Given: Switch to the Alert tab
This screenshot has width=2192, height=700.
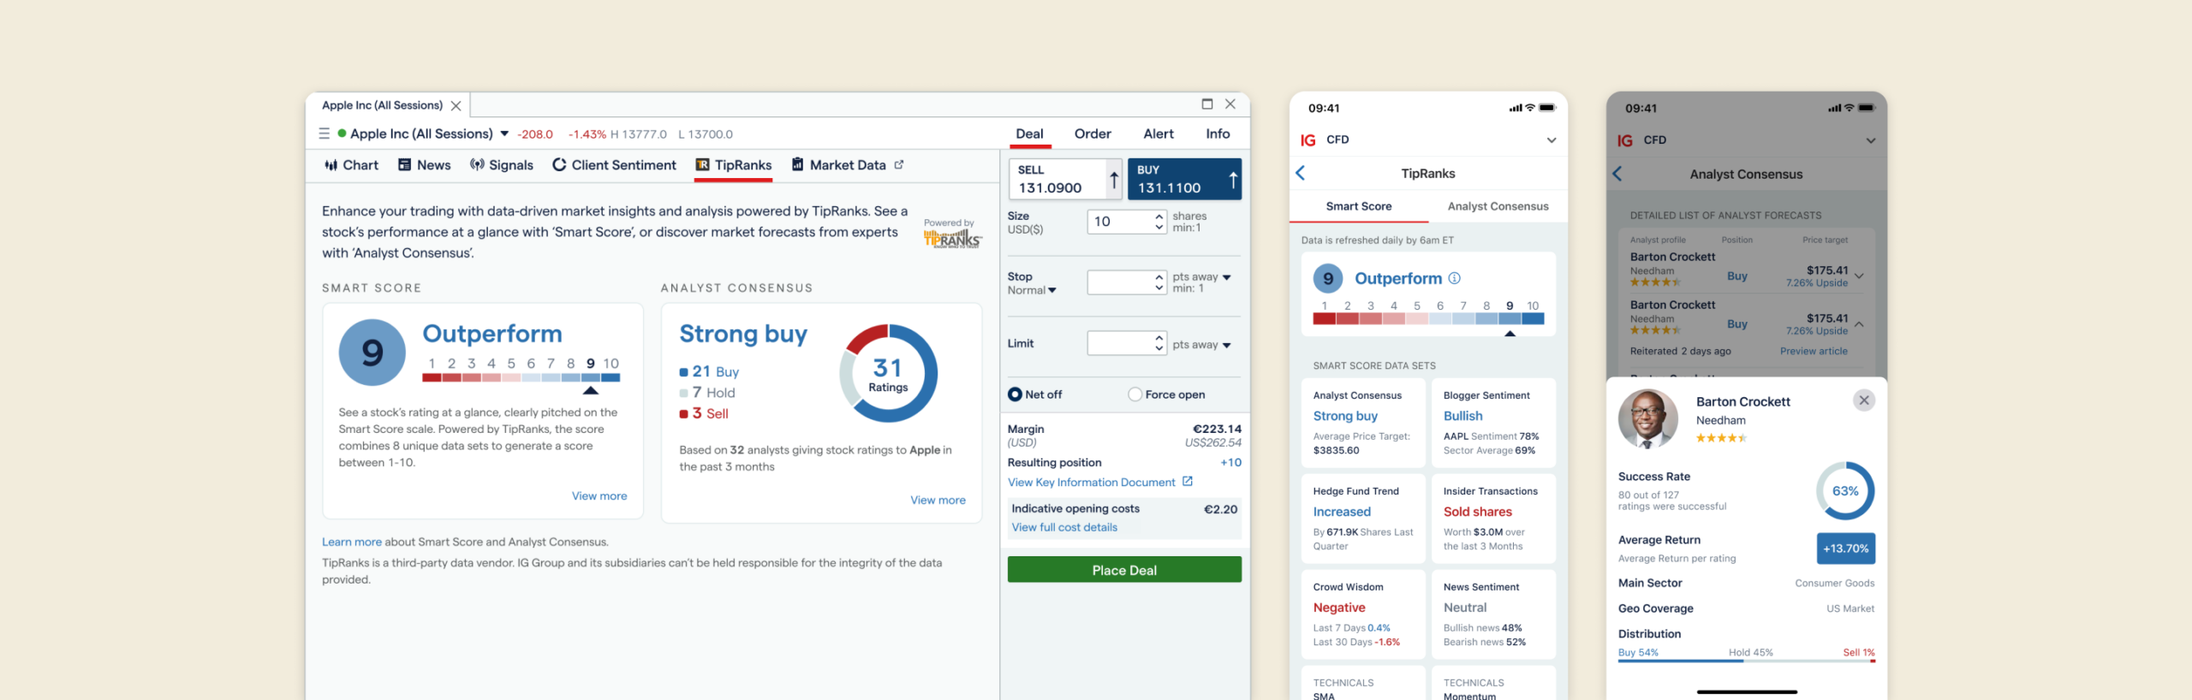Looking at the screenshot, I should [1159, 133].
